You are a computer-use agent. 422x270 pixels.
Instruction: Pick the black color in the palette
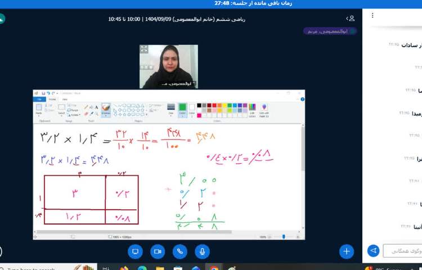click(x=199, y=105)
